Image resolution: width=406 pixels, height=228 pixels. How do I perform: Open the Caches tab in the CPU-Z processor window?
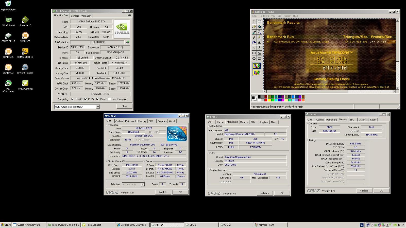[119, 121]
